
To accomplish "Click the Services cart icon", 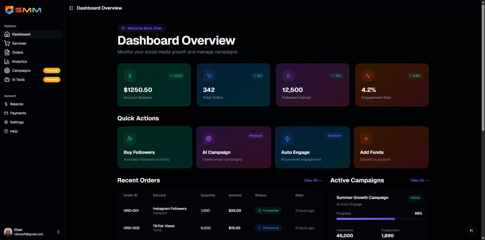I will [7, 43].
